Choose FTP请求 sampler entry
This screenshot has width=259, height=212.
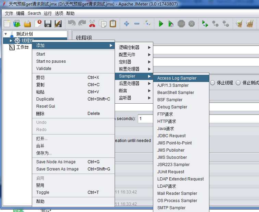pyautogui.click(x=181, y=114)
